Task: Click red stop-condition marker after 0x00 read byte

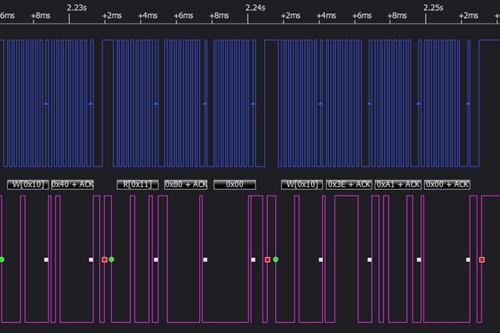Action: point(267,260)
